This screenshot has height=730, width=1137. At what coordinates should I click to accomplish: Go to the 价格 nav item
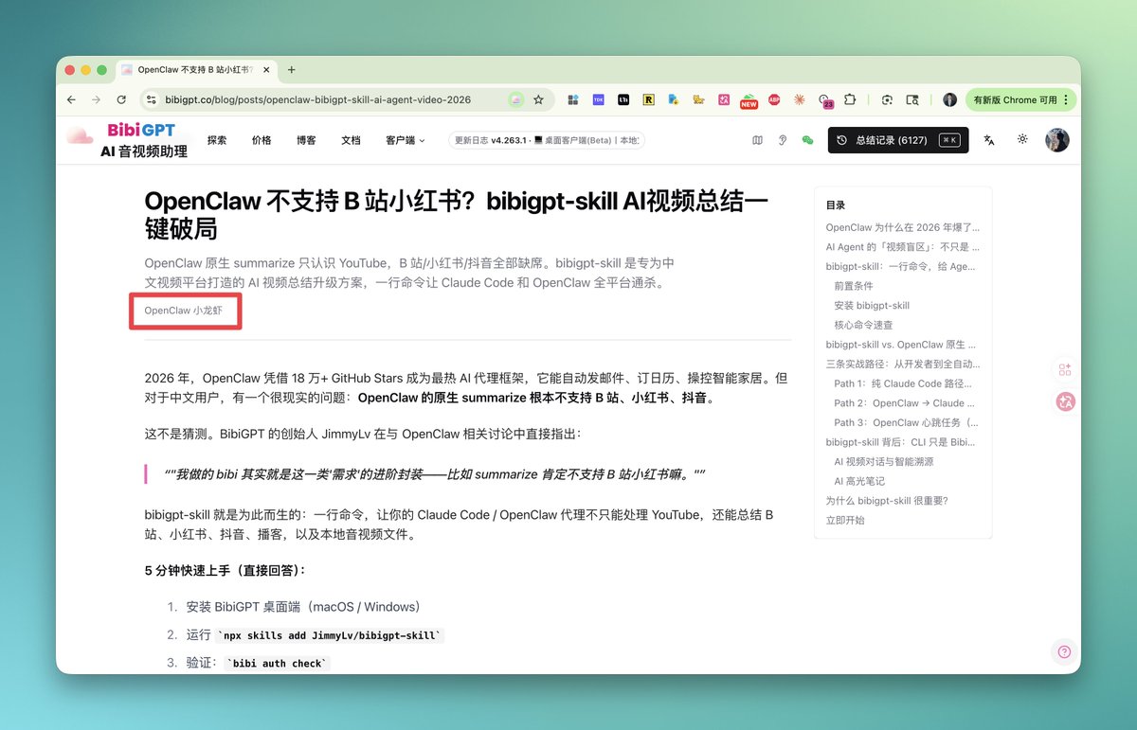click(262, 140)
